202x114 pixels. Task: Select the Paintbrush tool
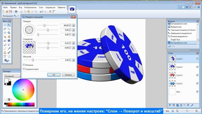pyautogui.click(x=5, y=45)
